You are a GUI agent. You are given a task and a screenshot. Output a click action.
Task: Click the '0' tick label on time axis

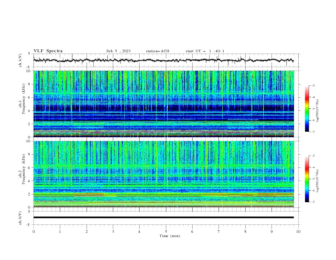point(34,232)
